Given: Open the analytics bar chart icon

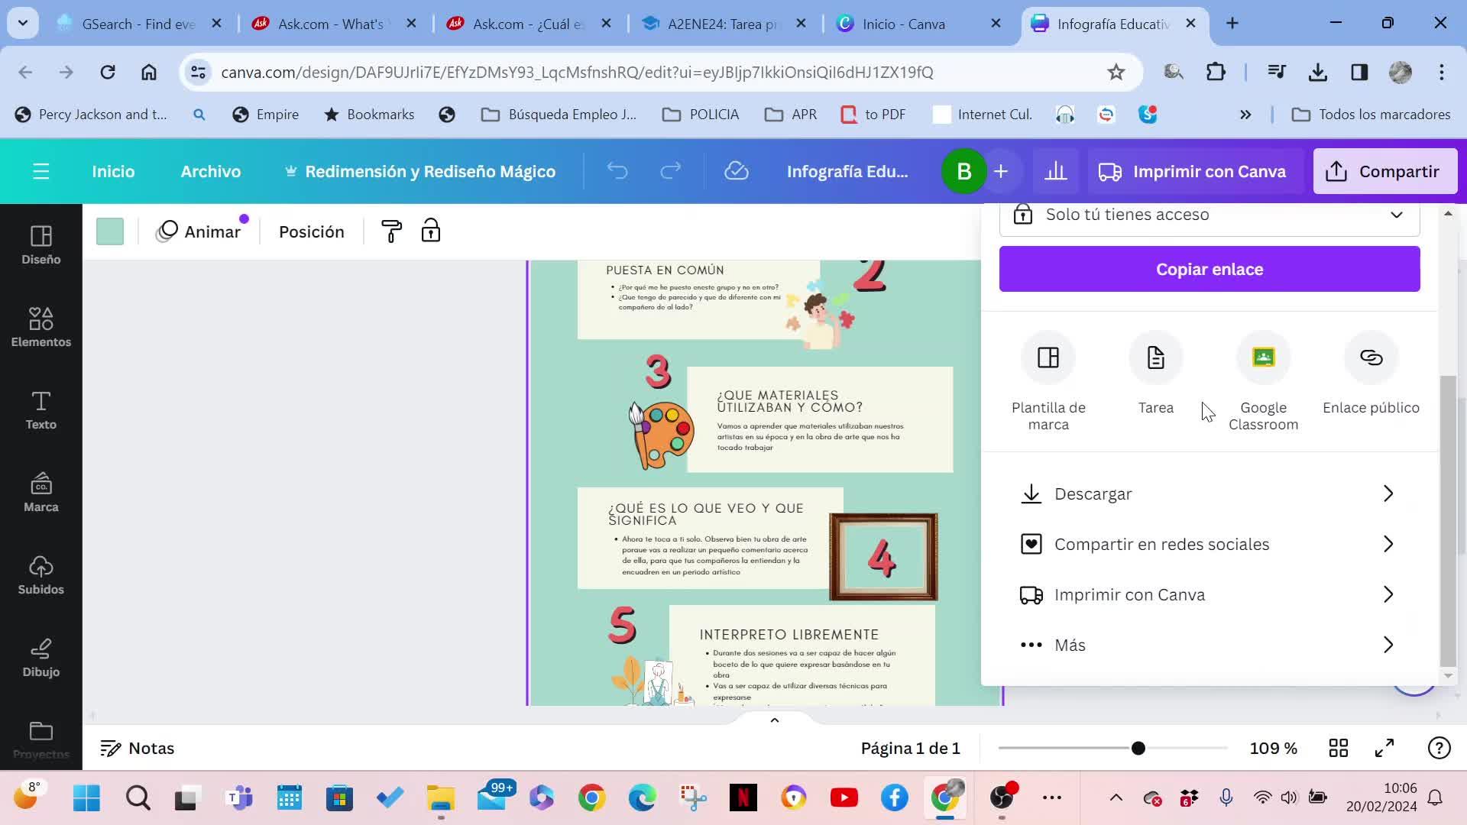Looking at the screenshot, I should [1055, 171].
